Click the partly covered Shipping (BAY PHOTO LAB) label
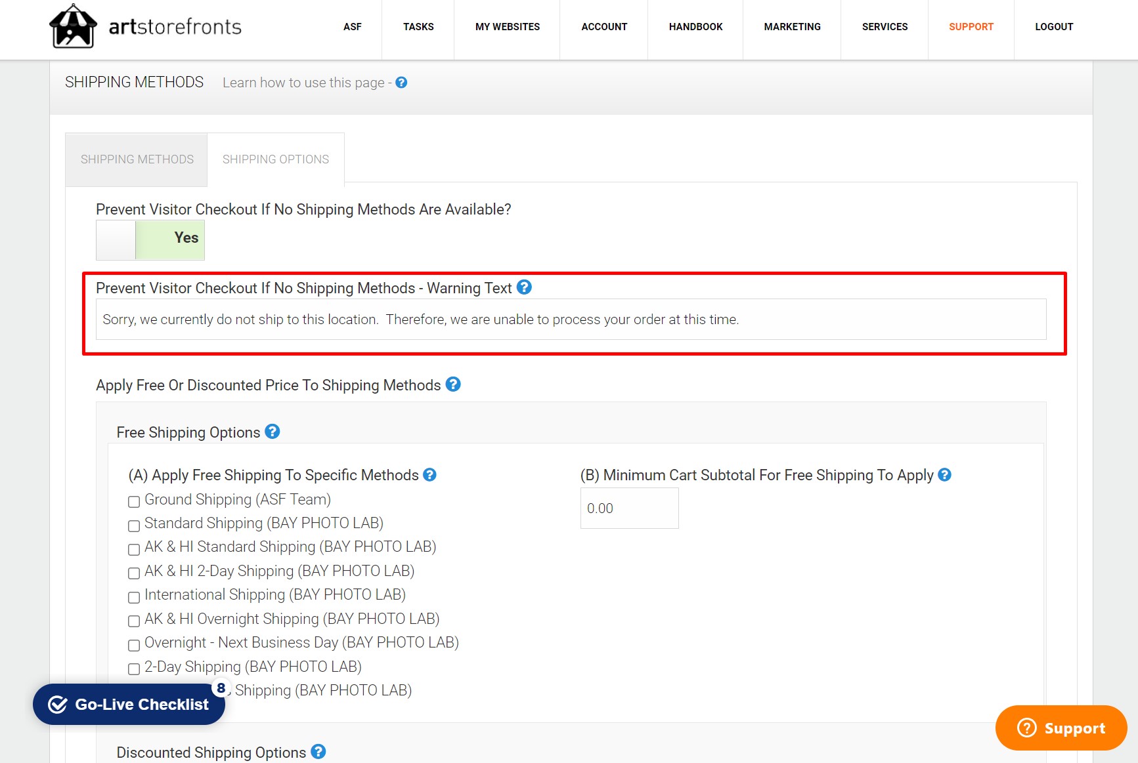 [323, 690]
